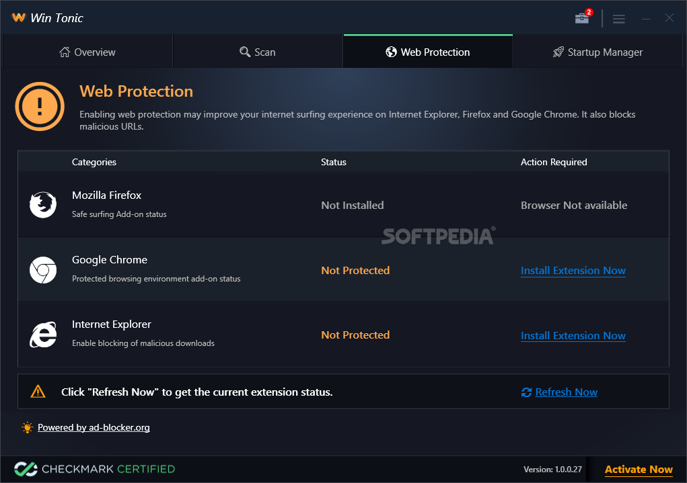Click 'Protected browsing environment add-on status' text
This screenshot has width=687, height=483.
click(x=156, y=279)
